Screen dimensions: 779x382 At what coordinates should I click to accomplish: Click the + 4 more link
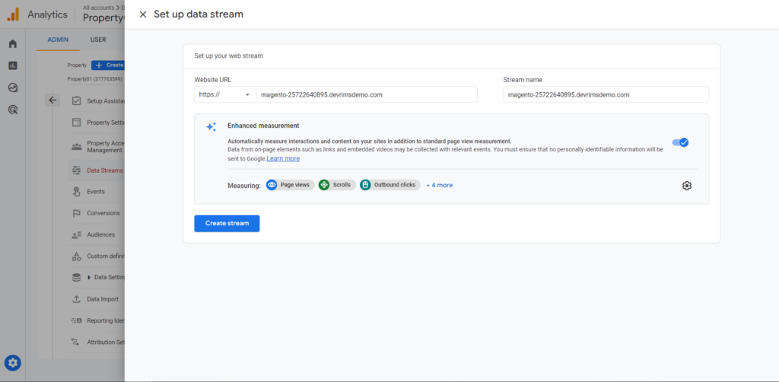coord(439,185)
